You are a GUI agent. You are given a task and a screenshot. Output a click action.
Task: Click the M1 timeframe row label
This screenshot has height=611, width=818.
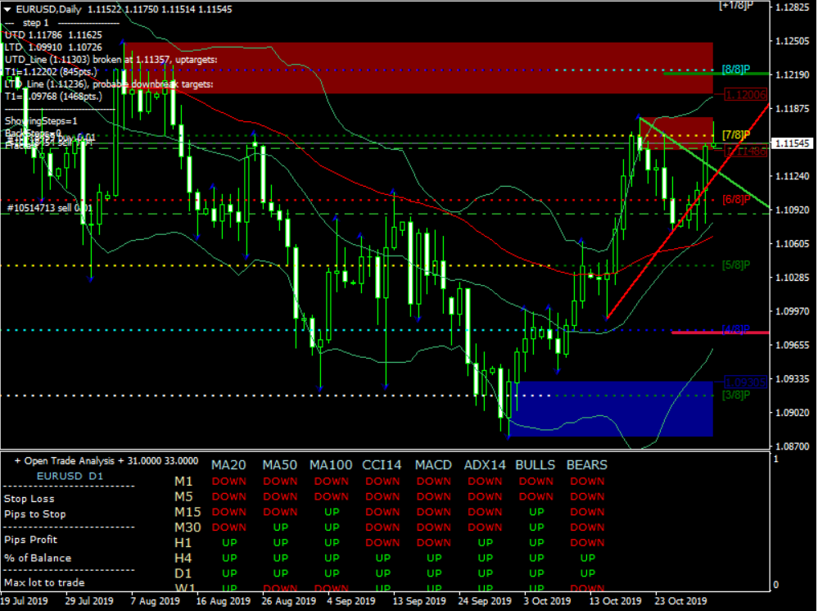pos(183,481)
